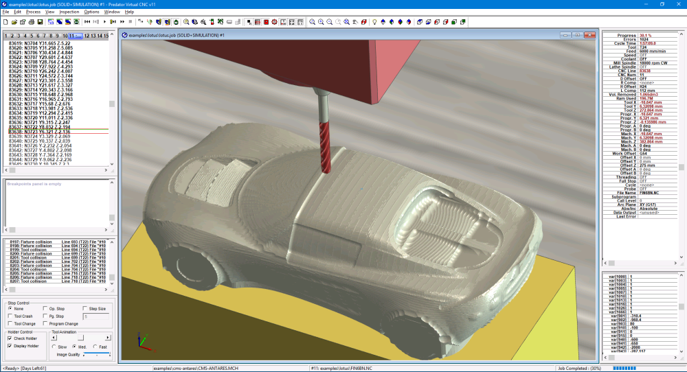Click the Tool Animation slider right arrow
This screenshot has height=372, width=687.
(x=109, y=338)
